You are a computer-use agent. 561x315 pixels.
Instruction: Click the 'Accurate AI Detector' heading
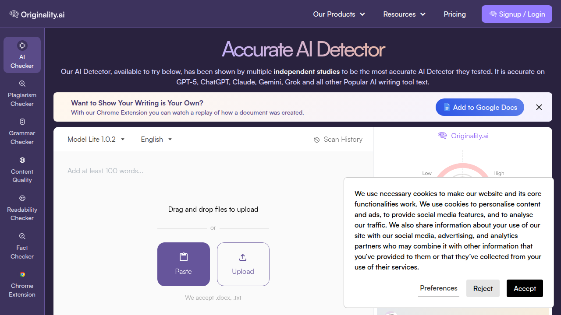coord(303,49)
